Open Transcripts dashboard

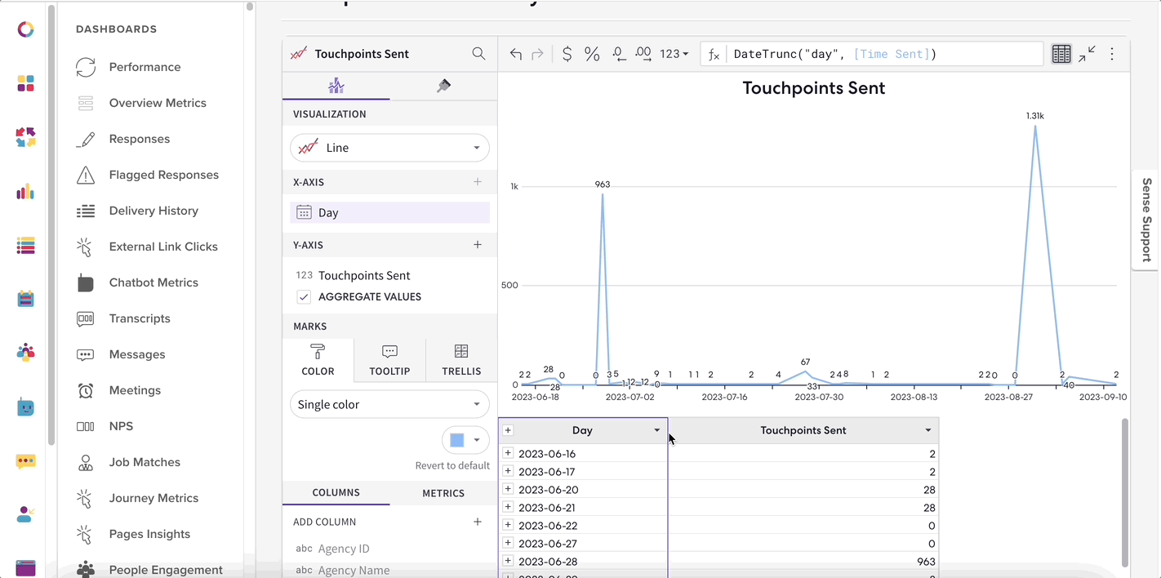coord(140,318)
